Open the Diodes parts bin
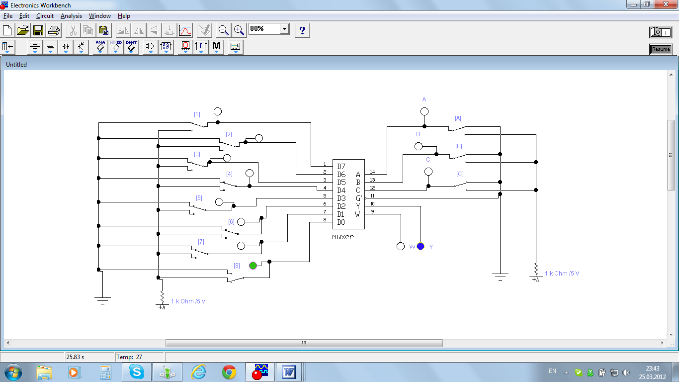679x382 pixels. 66,47
